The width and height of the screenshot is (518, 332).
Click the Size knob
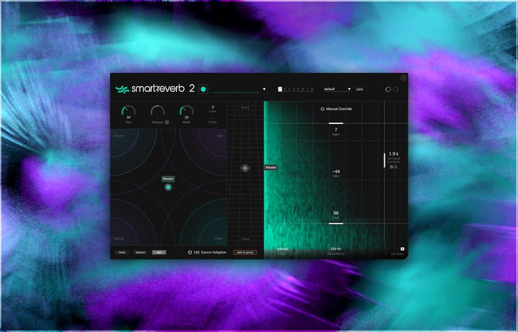pyautogui.click(x=129, y=112)
